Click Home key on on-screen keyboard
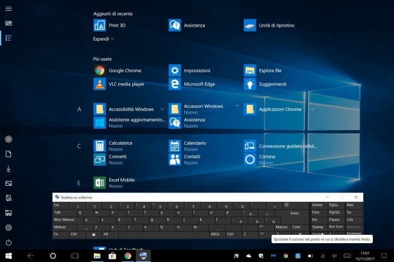 319,205
